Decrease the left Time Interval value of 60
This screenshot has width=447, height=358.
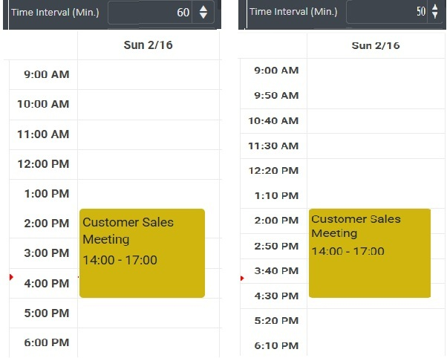(203, 16)
